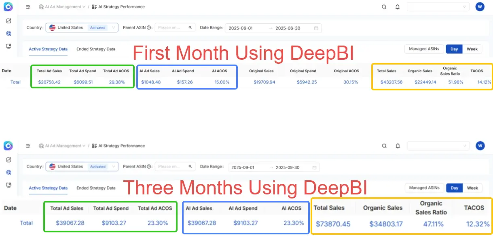Open the AI Ad Management sidebar icon

(9, 33)
